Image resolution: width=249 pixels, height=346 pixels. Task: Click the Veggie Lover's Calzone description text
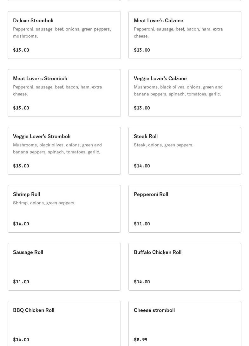click(x=178, y=90)
